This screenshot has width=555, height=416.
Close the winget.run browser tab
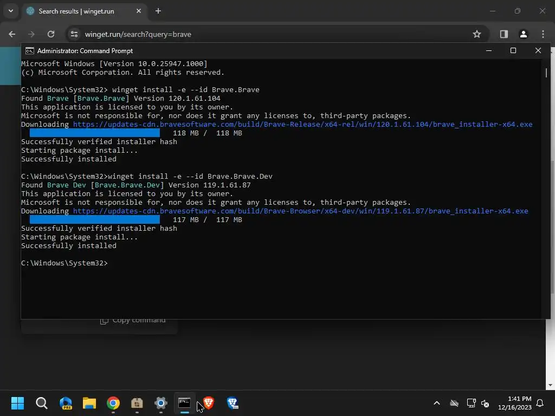[139, 11]
